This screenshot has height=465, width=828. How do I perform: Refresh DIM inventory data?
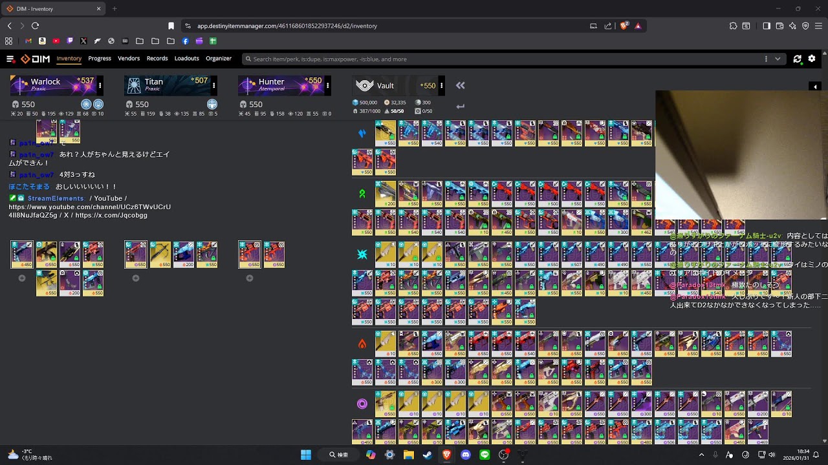click(798, 59)
